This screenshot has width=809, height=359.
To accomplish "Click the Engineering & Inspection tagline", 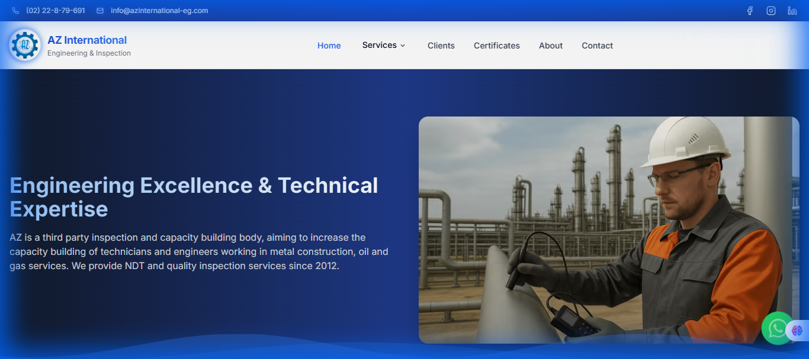I will tap(89, 53).
